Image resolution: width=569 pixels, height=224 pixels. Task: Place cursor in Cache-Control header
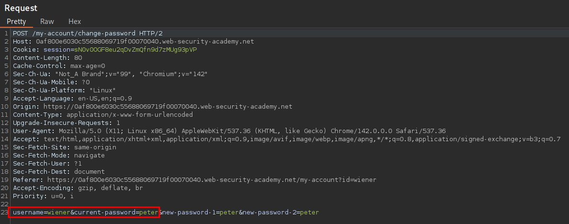(59, 66)
